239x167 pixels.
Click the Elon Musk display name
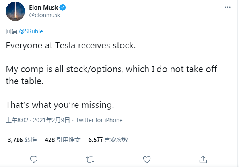click(43, 8)
